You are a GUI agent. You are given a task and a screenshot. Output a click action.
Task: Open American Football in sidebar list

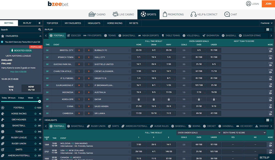pos(19,155)
